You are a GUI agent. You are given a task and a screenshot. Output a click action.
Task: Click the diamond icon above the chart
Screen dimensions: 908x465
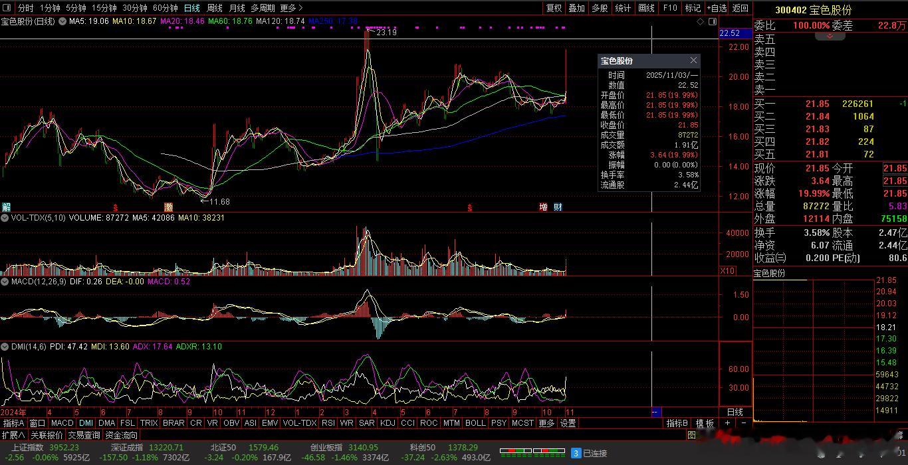point(700,22)
